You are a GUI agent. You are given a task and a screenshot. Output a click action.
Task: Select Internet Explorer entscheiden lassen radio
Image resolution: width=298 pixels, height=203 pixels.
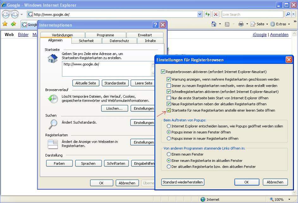click(169, 126)
